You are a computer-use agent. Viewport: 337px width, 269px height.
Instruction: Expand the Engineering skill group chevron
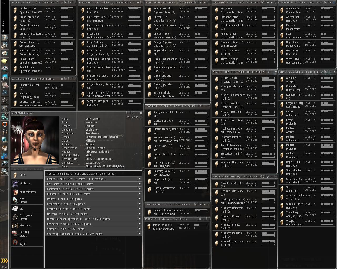pos(140,189)
